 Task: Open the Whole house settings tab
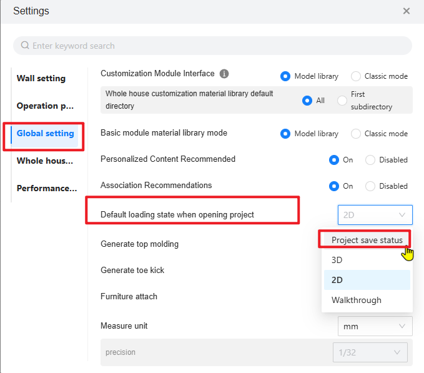pos(45,161)
